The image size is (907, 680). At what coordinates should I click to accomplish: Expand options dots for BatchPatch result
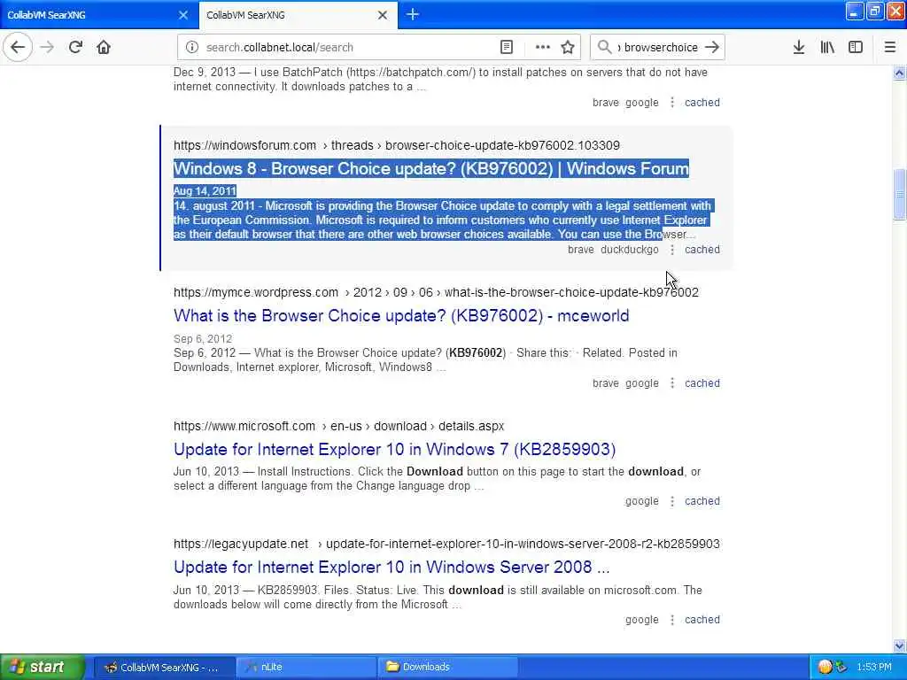[672, 103]
